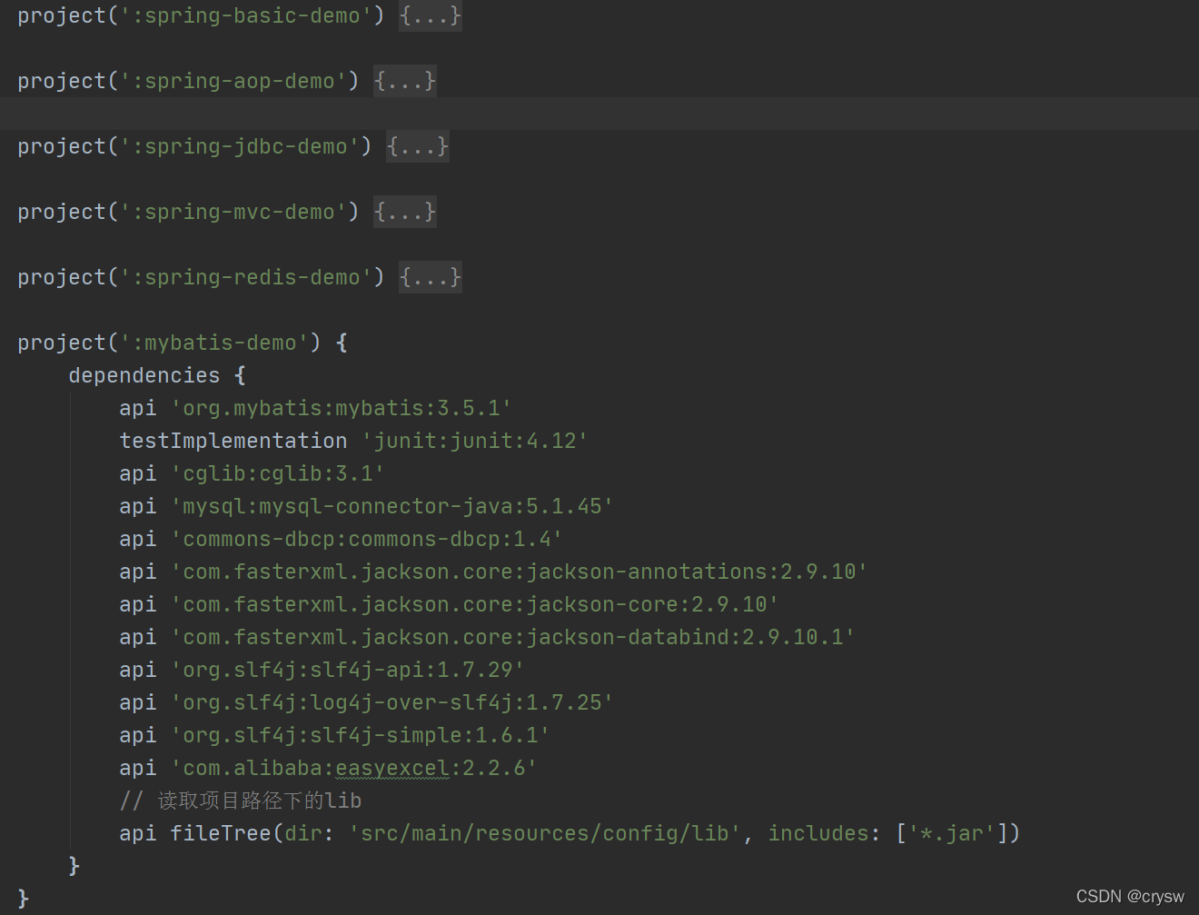Expand folded block of spring-redis-demo project
Screen dimensions: 1199x915
pos(431,277)
